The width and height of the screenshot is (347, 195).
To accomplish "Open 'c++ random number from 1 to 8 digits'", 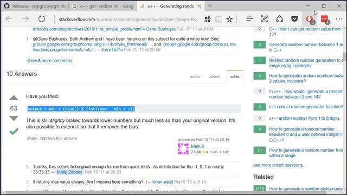I will pos(304,118).
